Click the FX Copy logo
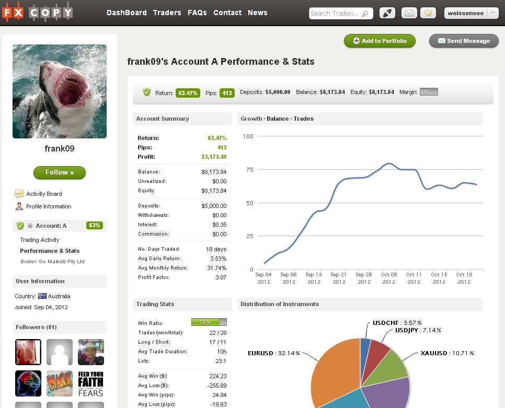 37,13
